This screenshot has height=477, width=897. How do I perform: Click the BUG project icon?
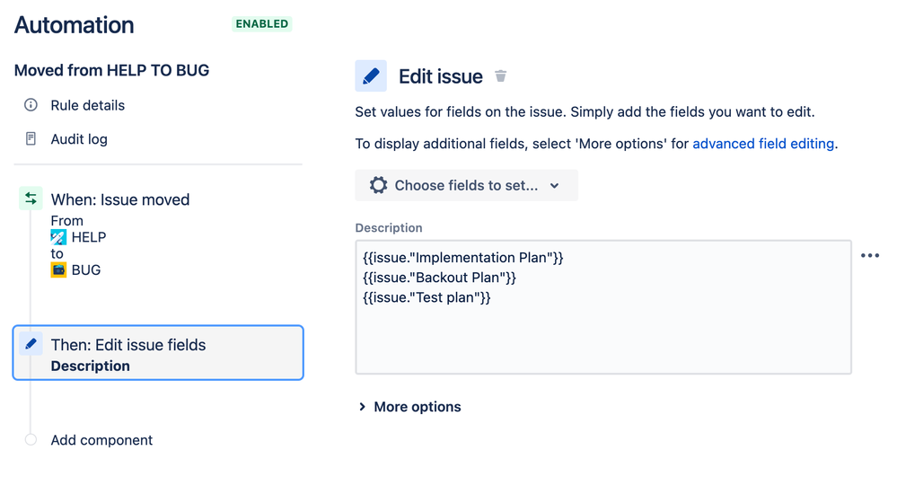point(58,269)
